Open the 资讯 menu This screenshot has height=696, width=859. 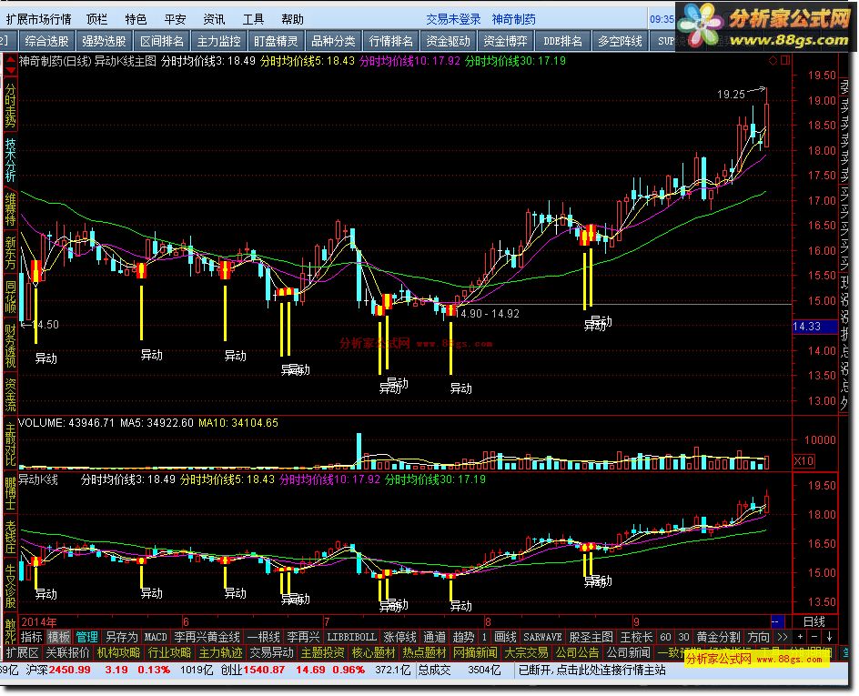[214, 19]
